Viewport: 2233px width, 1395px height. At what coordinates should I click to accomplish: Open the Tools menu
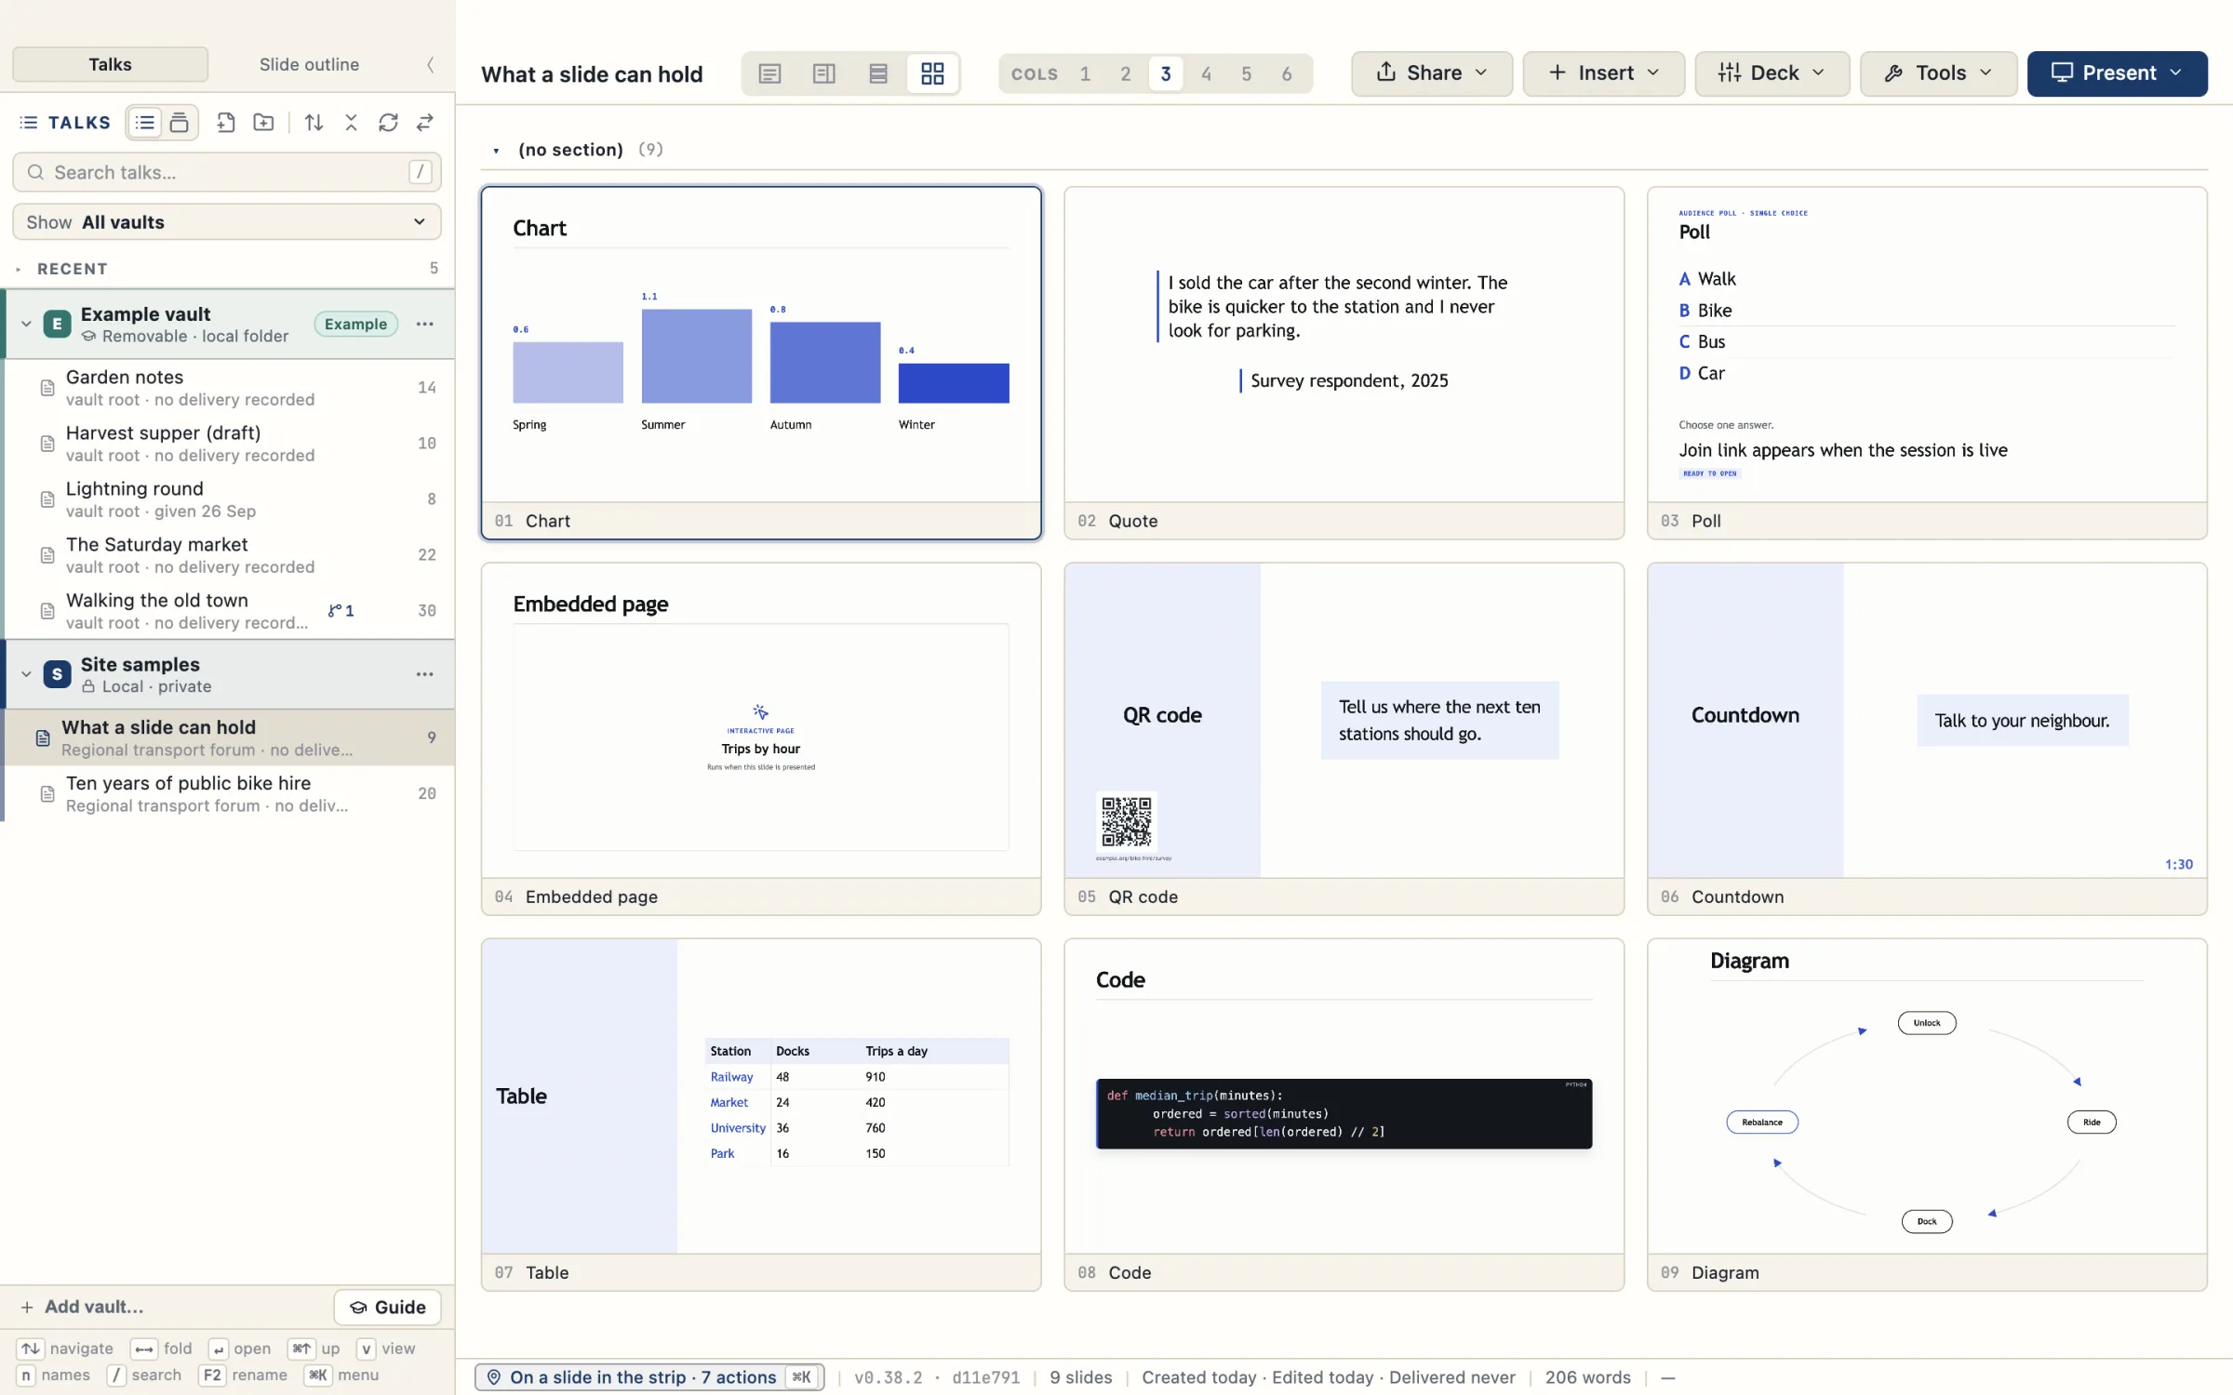pos(1938,73)
